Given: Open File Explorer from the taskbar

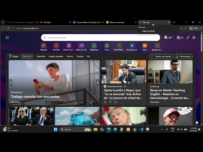Looking at the screenshot, I should tap(95, 130).
